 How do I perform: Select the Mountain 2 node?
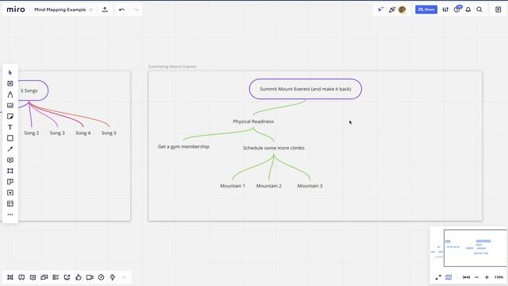click(269, 186)
